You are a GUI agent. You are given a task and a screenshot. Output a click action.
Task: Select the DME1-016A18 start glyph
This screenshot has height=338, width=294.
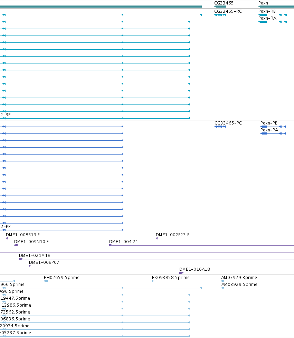181,273
